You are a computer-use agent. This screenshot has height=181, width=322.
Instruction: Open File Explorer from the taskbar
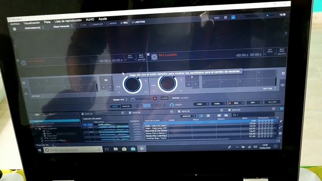(x=116, y=149)
